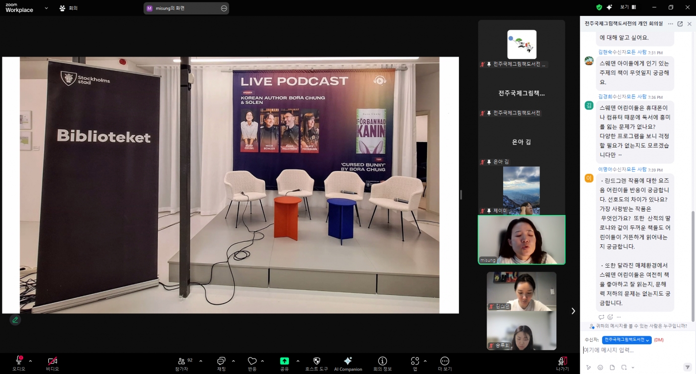This screenshot has width=696, height=374.
Task: Click the 전주국제그림책도서전의 개인 회의실 chat title
Action: click(x=624, y=23)
